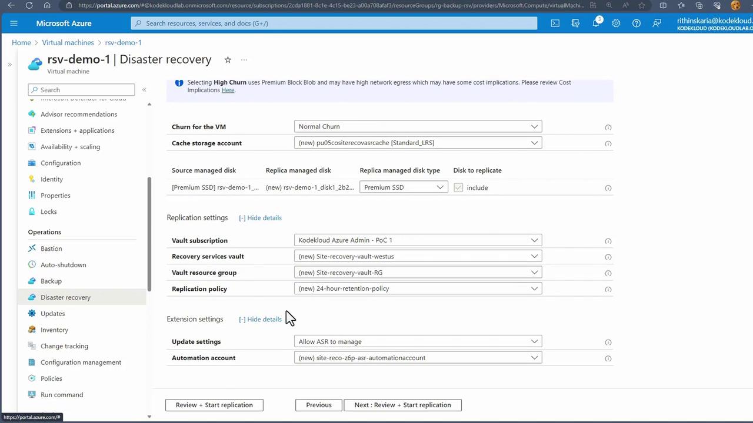Image resolution: width=753 pixels, height=423 pixels.
Task: Expand the Churn for the VM dropdown
Action: click(x=418, y=126)
